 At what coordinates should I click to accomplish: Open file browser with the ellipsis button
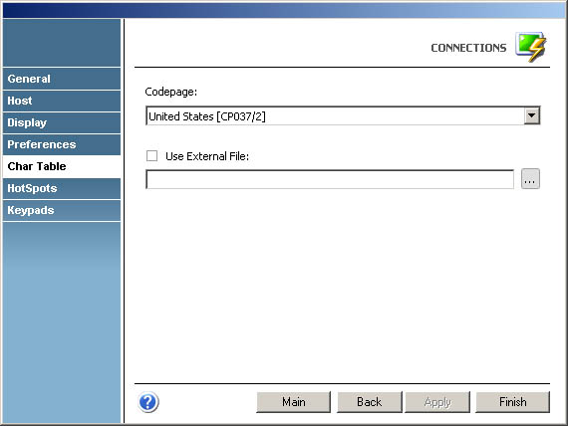(x=530, y=179)
